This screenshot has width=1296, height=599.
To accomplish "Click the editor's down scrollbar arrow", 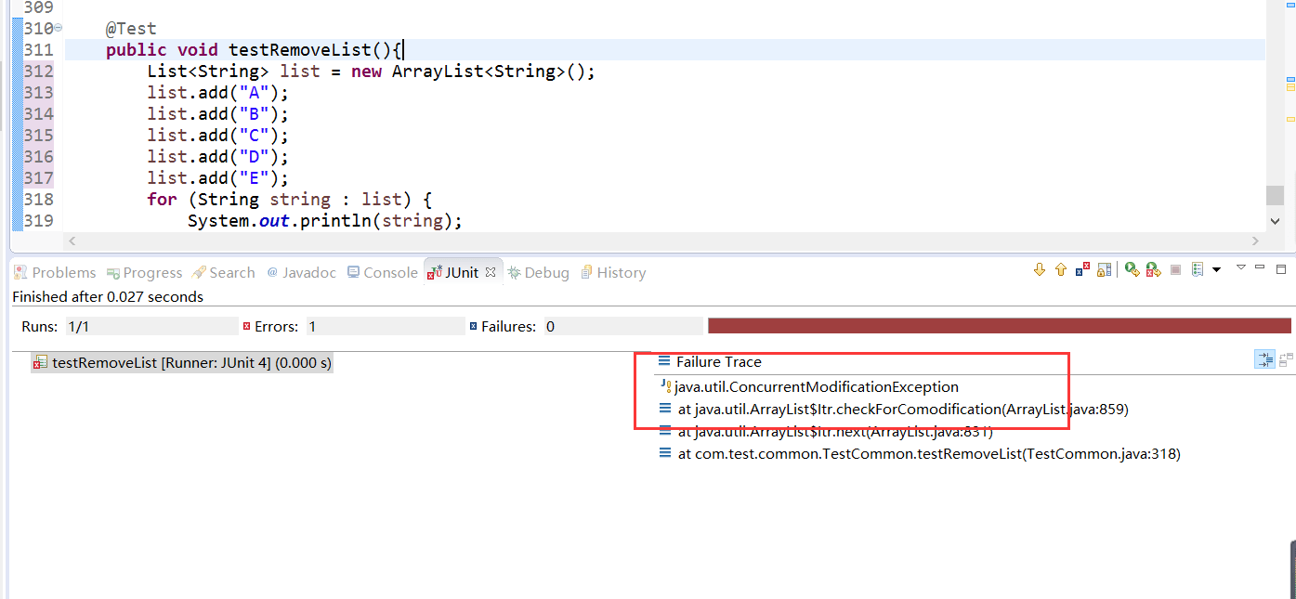I will 1276,221.
